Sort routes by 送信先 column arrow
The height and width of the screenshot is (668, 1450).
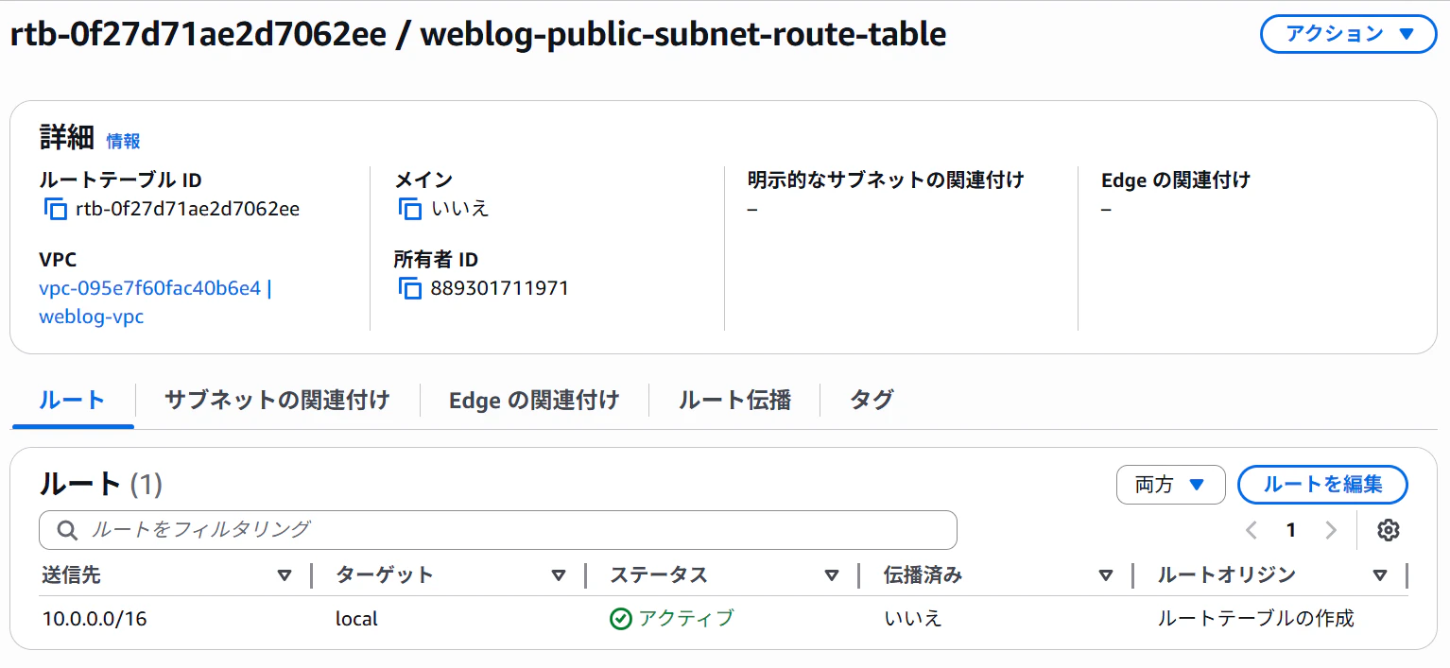tap(285, 574)
